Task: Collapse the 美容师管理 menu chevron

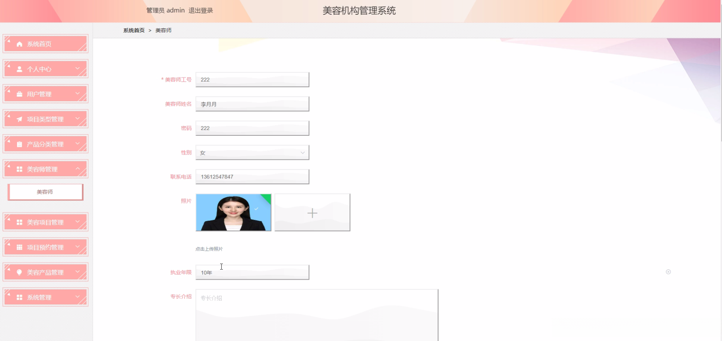Action: click(x=78, y=169)
